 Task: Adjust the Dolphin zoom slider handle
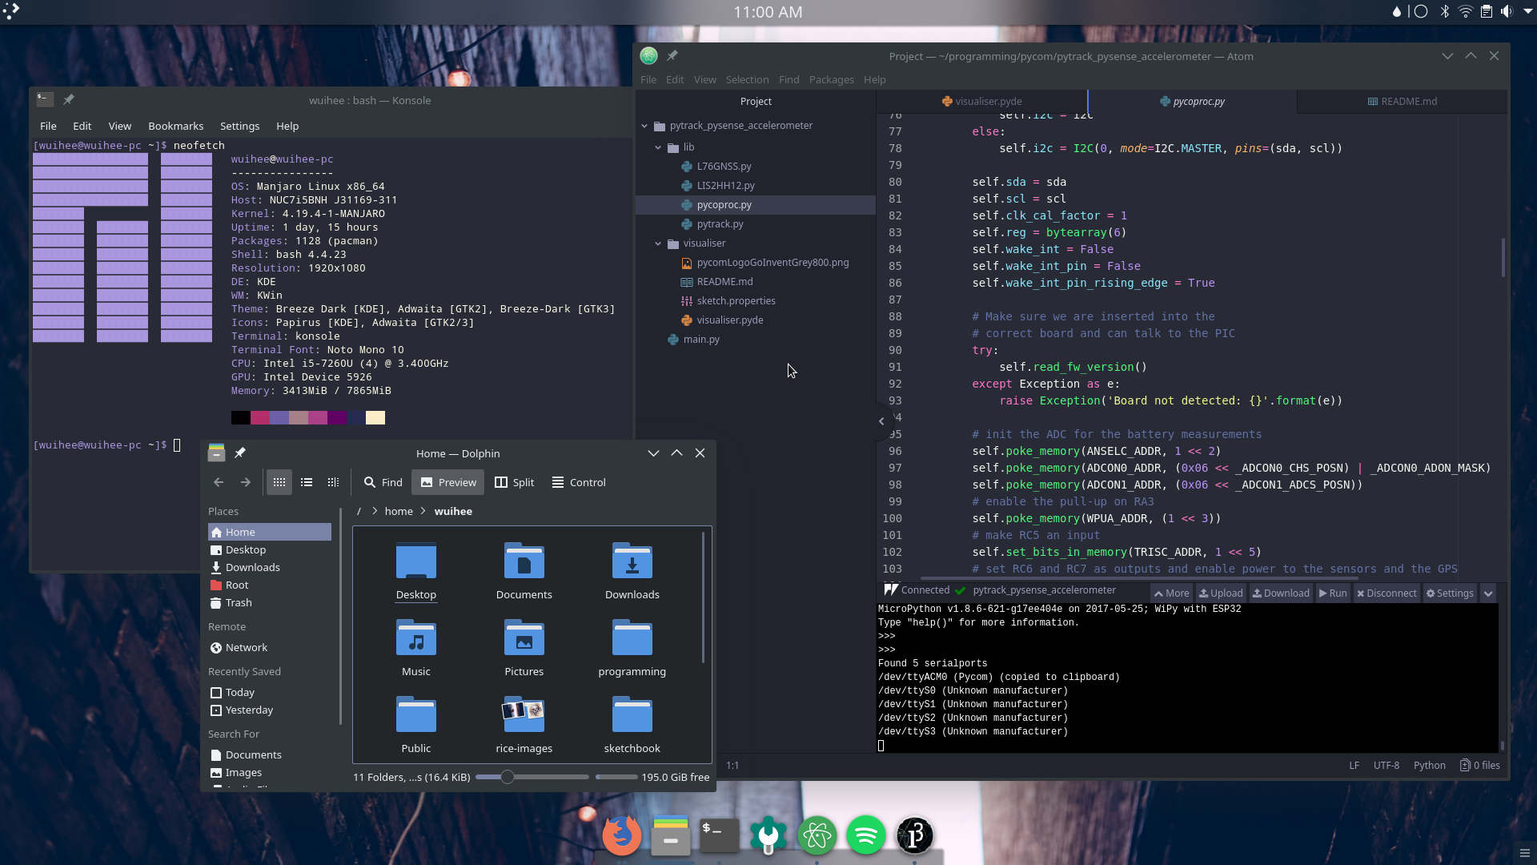507,777
